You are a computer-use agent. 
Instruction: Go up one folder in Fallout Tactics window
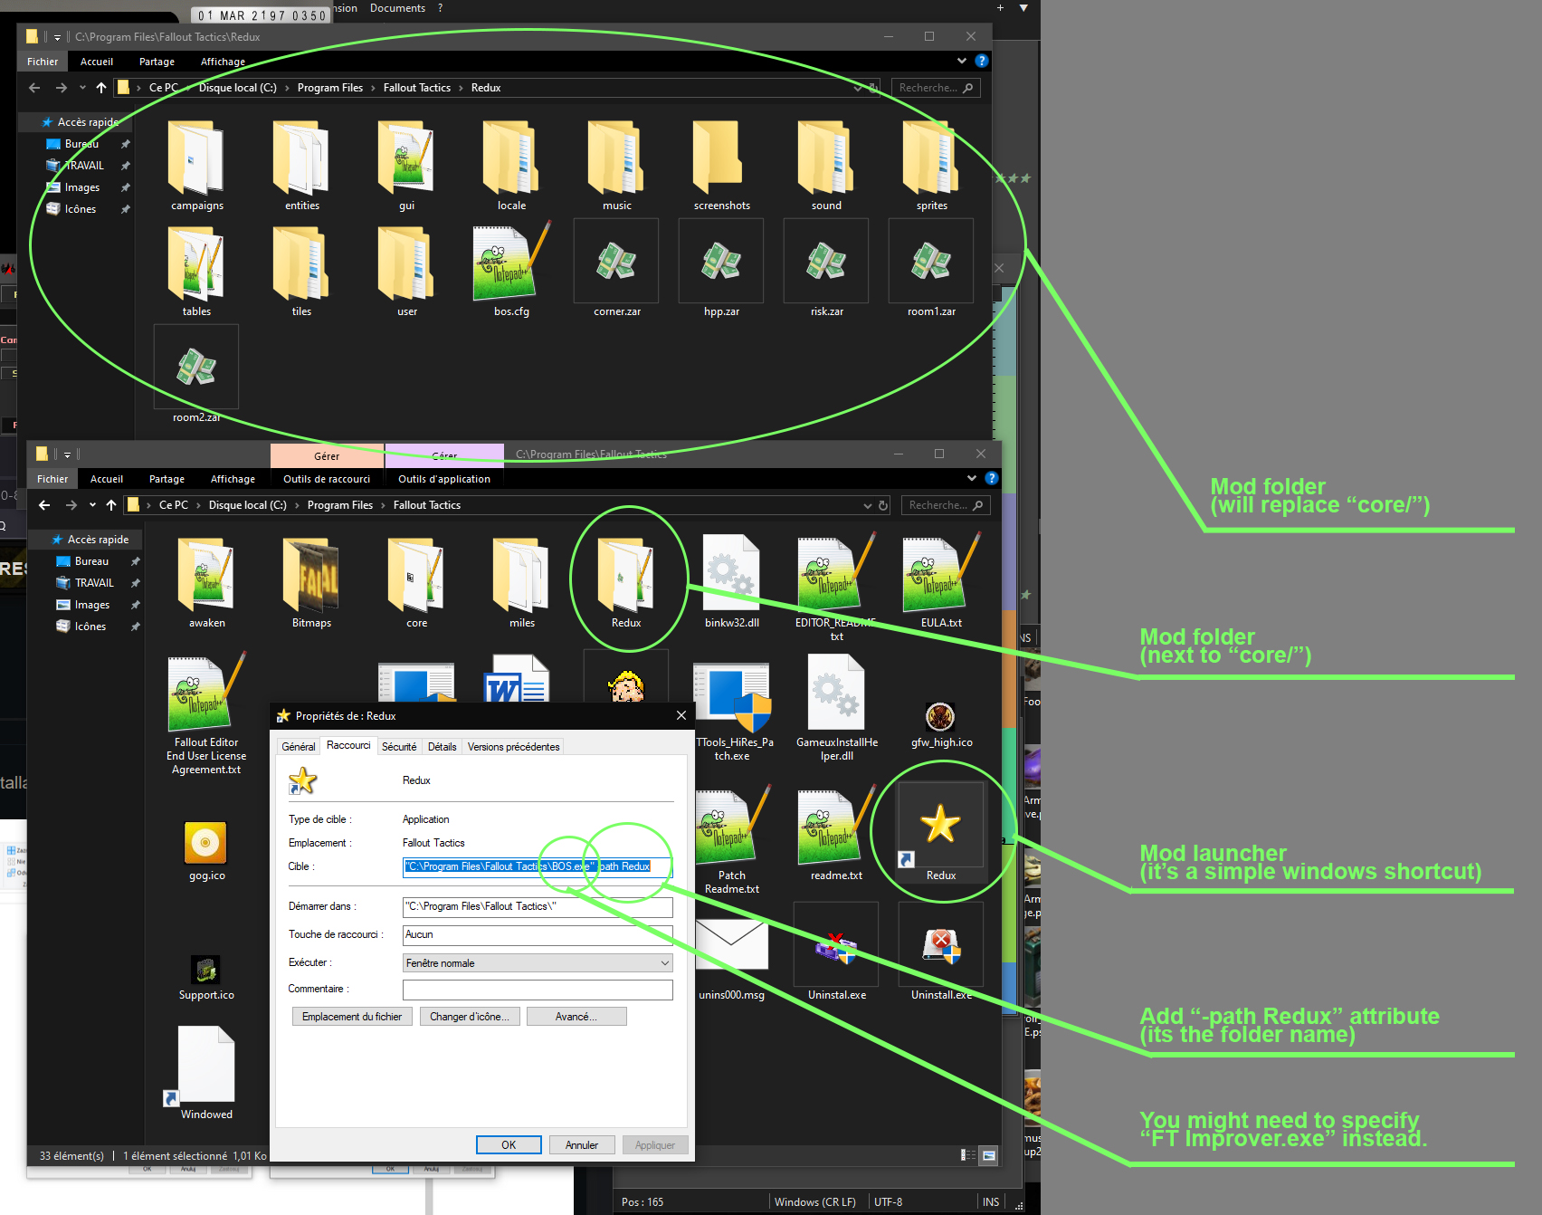click(x=111, y=505)
